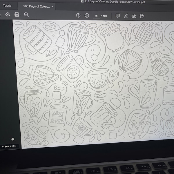Open the Tools tab
The height and width of the screenshot is (174, 174).
(7, 6)
